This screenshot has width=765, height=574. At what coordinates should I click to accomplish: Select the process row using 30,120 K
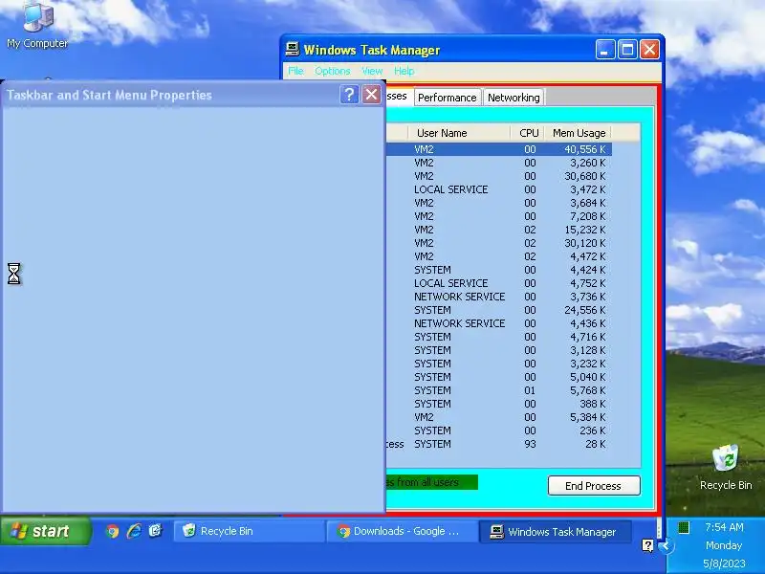click(x=498, y=243)
